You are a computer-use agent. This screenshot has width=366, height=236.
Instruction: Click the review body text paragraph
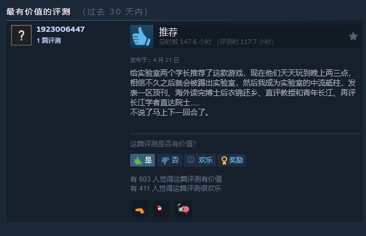(243, 93)
